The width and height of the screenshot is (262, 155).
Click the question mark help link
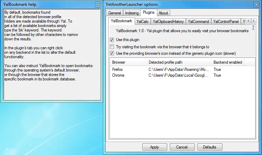[253, 27]
